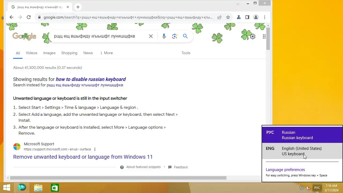Viewport: 343px width, 193px height.
Task: Share this page icon in address bar
Action: click(x=219, y=17)
